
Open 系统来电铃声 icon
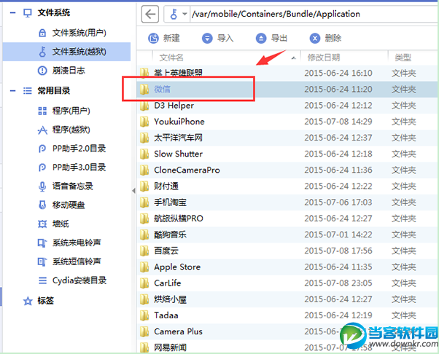click(x=42, y=243)
